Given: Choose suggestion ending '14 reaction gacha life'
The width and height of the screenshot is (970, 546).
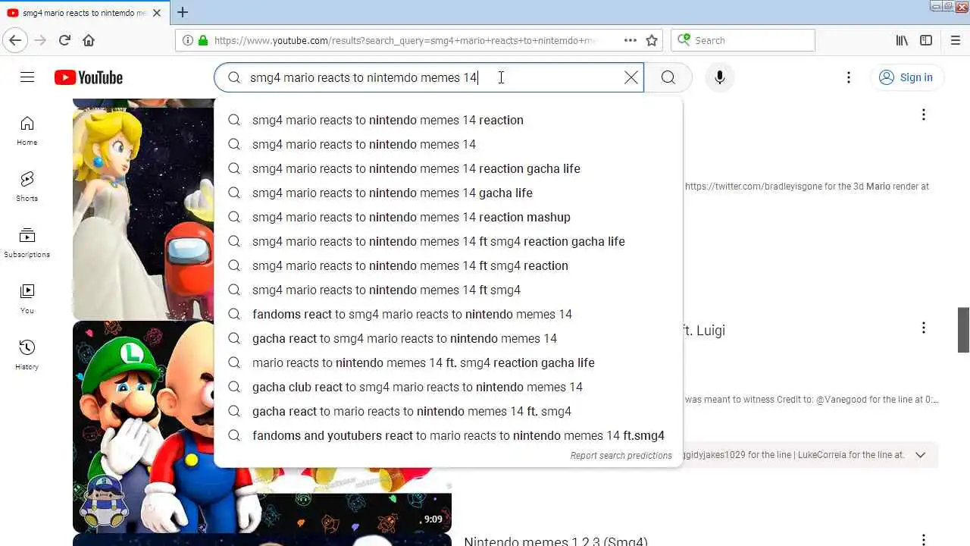Looking at the screenshot, I should tap(449, 168).
